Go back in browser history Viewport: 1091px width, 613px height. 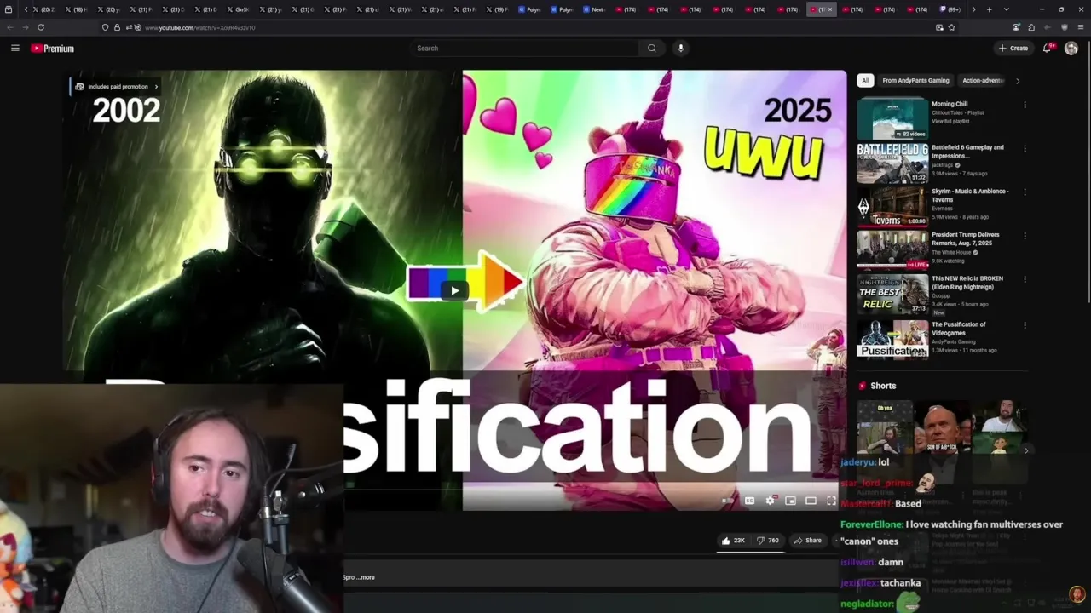(x=10, y=27)
